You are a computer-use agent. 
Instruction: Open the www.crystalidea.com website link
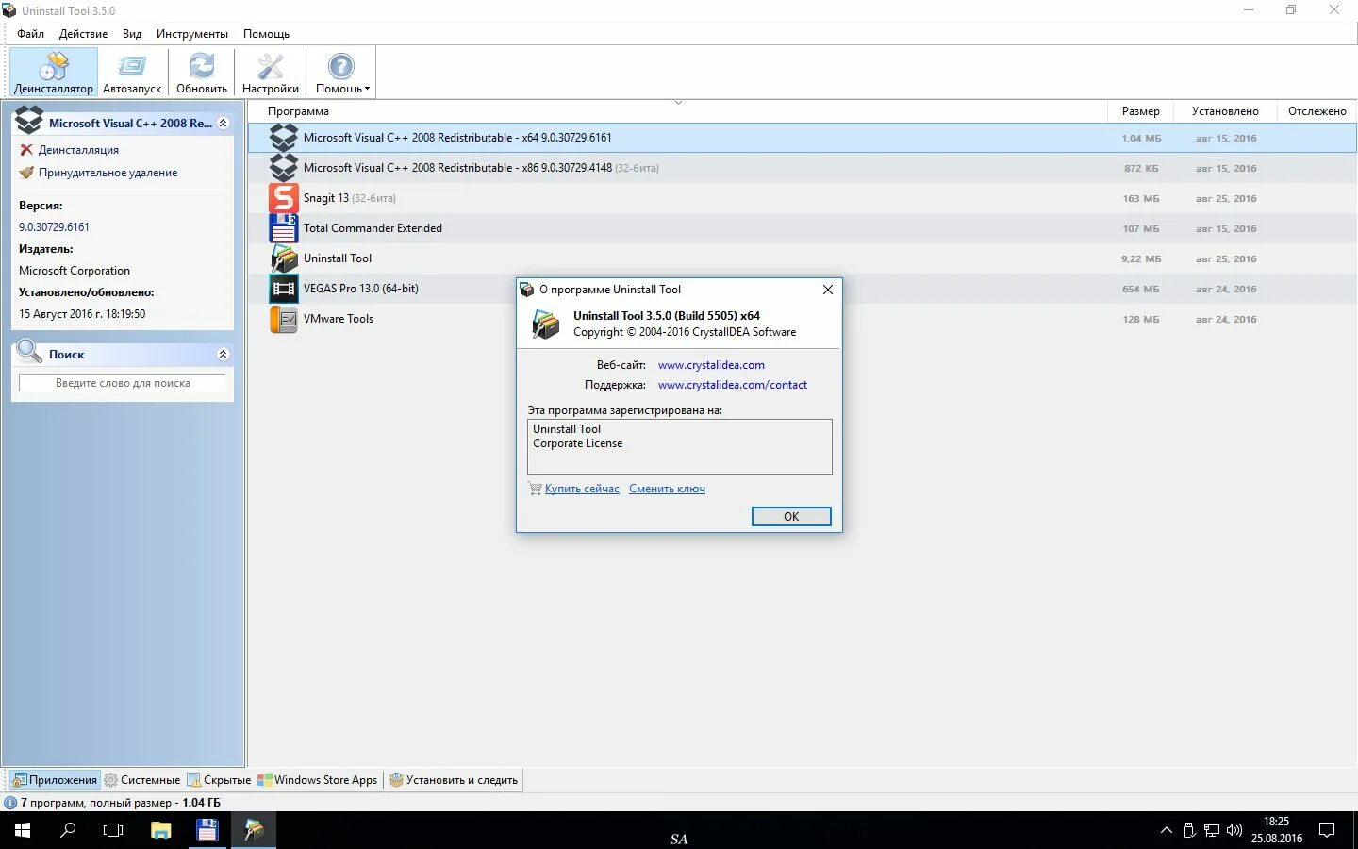click(711, 365)
